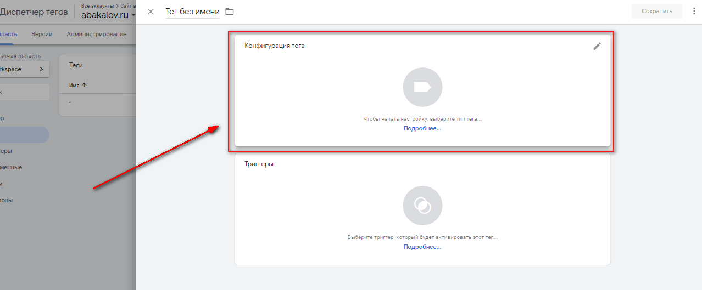Open the three-dot more actions menu
The image size is (702, 290).
(694, 12)
